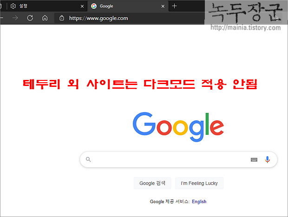Click the magnifier icon in search box
The width and height of the screenshot is (288, 217).
88,159
